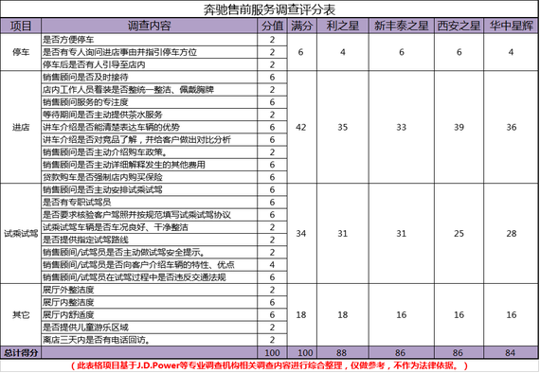The height and width of the screenshot is (373, 540).
Task: Select 利之星 score 31 for 试乘试驾
Action: pos(343,233)
